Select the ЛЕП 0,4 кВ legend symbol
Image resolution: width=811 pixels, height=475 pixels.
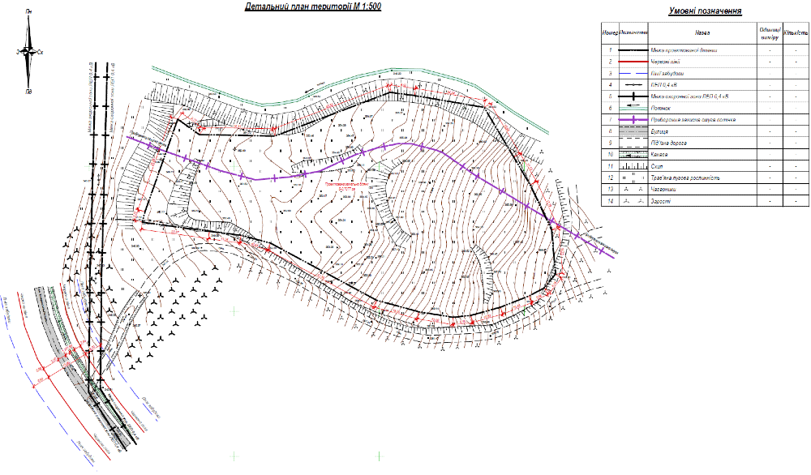(634, 84)
